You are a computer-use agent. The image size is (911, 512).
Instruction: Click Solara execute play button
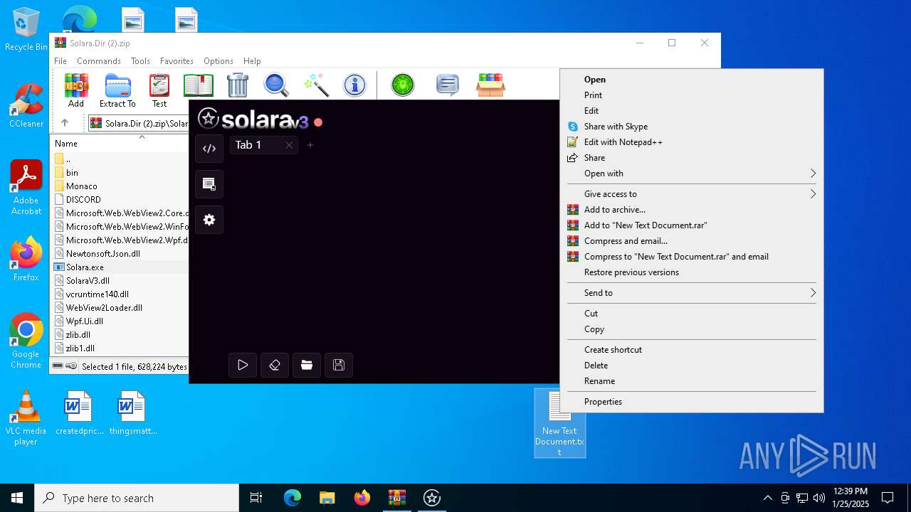click(x=243, y=365)
